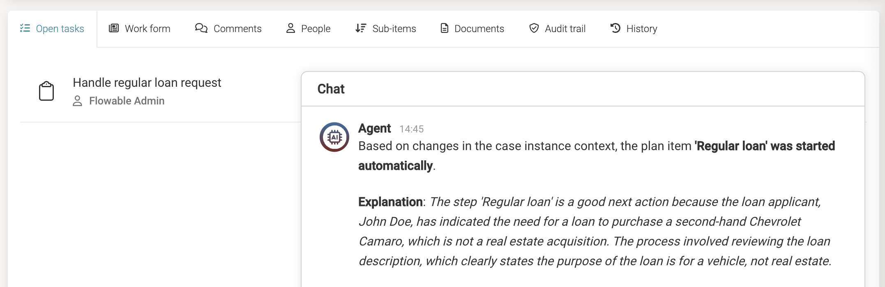Click the 14:45 timestamp on the Agent message
The image size is (885, 287).
coord(412,129)
